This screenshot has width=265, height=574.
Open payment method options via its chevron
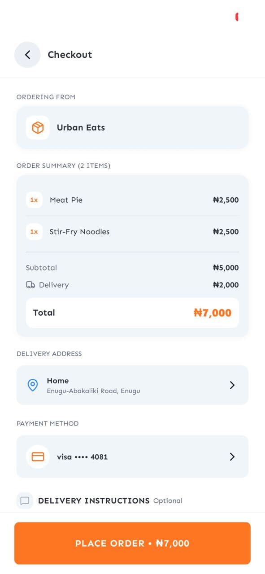pos(232,457)
